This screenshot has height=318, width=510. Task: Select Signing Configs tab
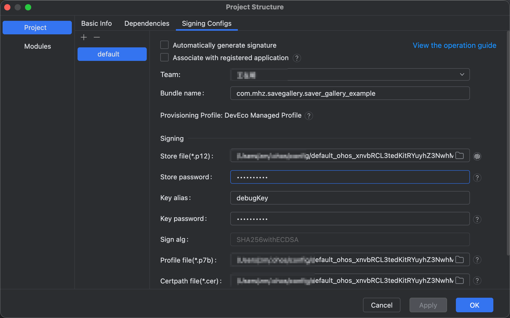[207, 23]
